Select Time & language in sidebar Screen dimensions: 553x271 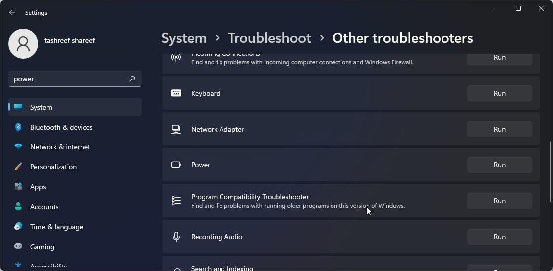[75, 227]
